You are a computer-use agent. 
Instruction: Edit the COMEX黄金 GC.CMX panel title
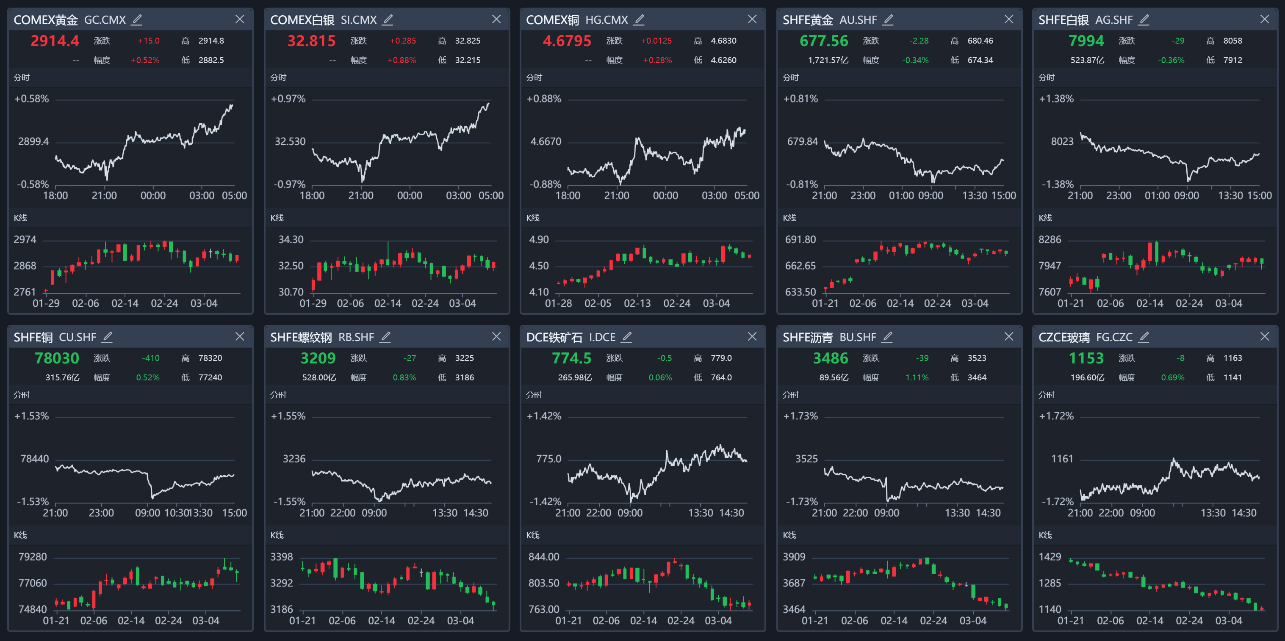click(137, 19)
